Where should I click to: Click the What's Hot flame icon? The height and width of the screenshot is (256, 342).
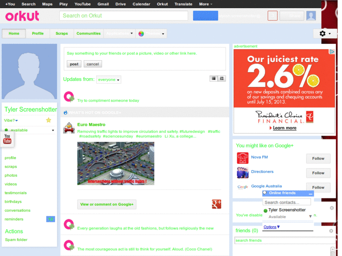pos(65,112)
